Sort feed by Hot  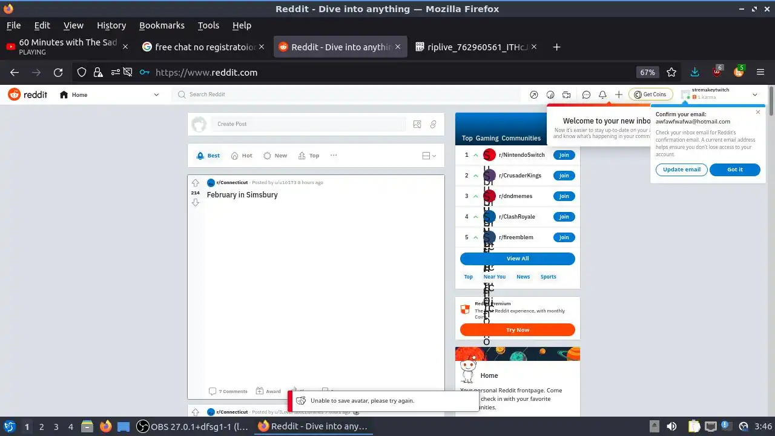(242, 156)
